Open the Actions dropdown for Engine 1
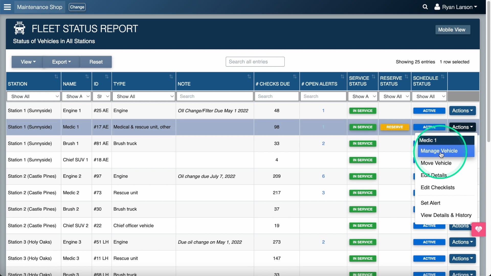 pos(462,111)
